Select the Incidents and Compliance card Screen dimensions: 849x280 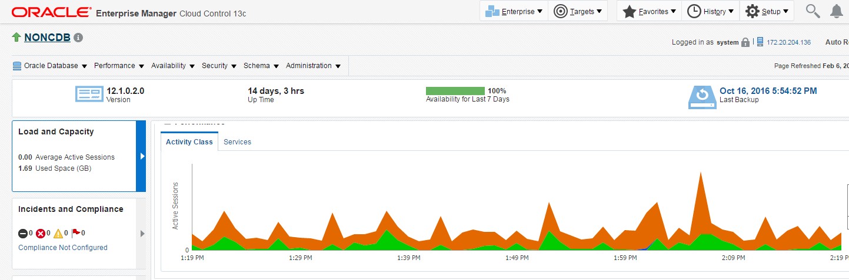71,209
